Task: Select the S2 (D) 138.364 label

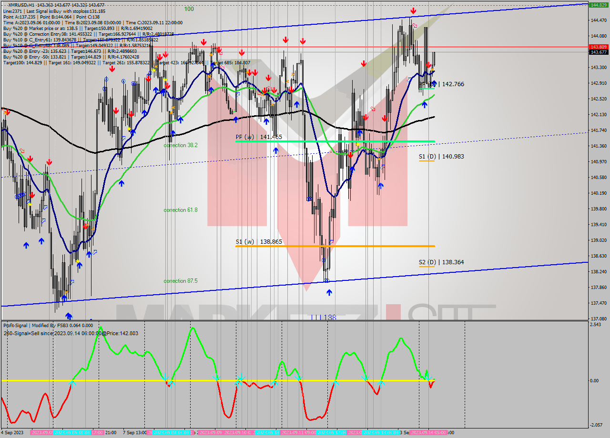Action: tap(435, 262)
